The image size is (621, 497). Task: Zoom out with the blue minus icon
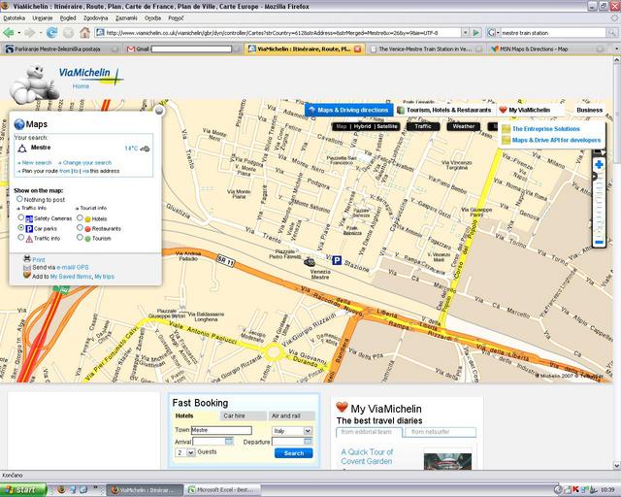[x=599, y=242]
